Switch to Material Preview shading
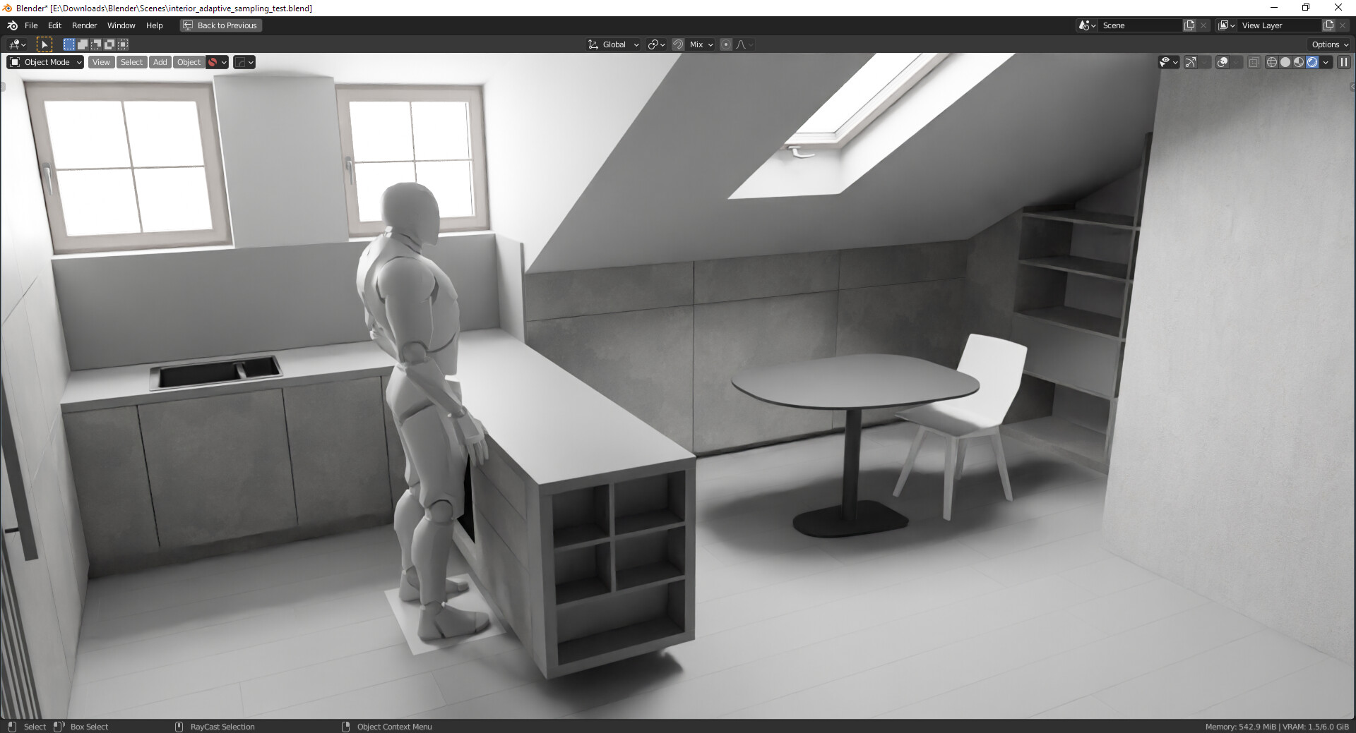The width and height of the screenshot is (1356, 733). click(x=1299, y=62)
